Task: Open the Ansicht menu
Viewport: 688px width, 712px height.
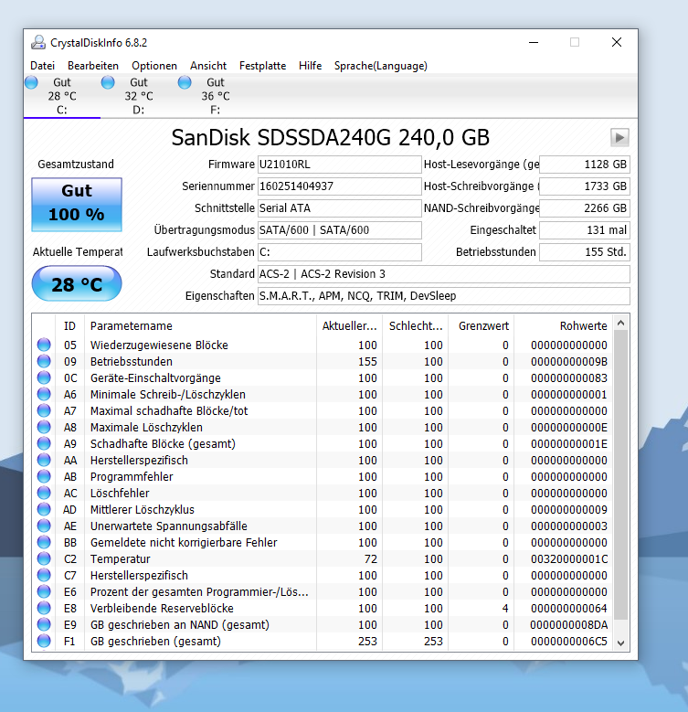Action: pos(208,66)
